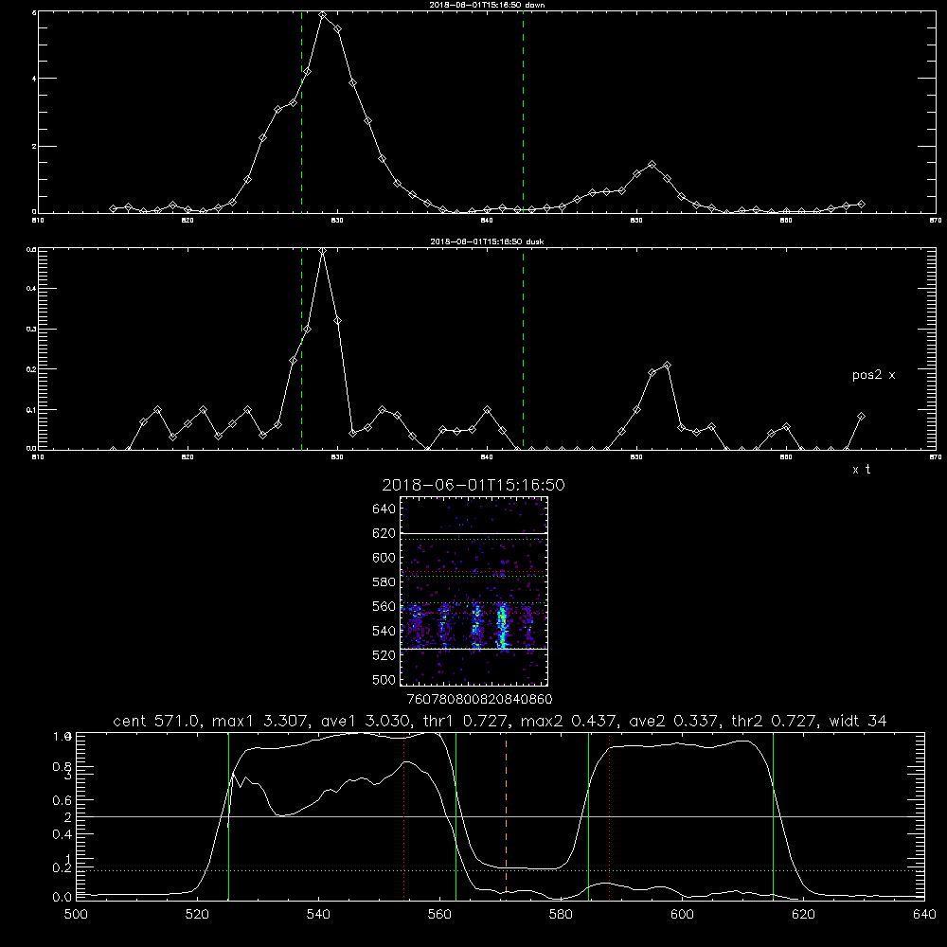Click the brightest vertical streak in the spectrogram
Viewport: 947px width, 947px height.
pyautogui.click(x=502, y=625)
